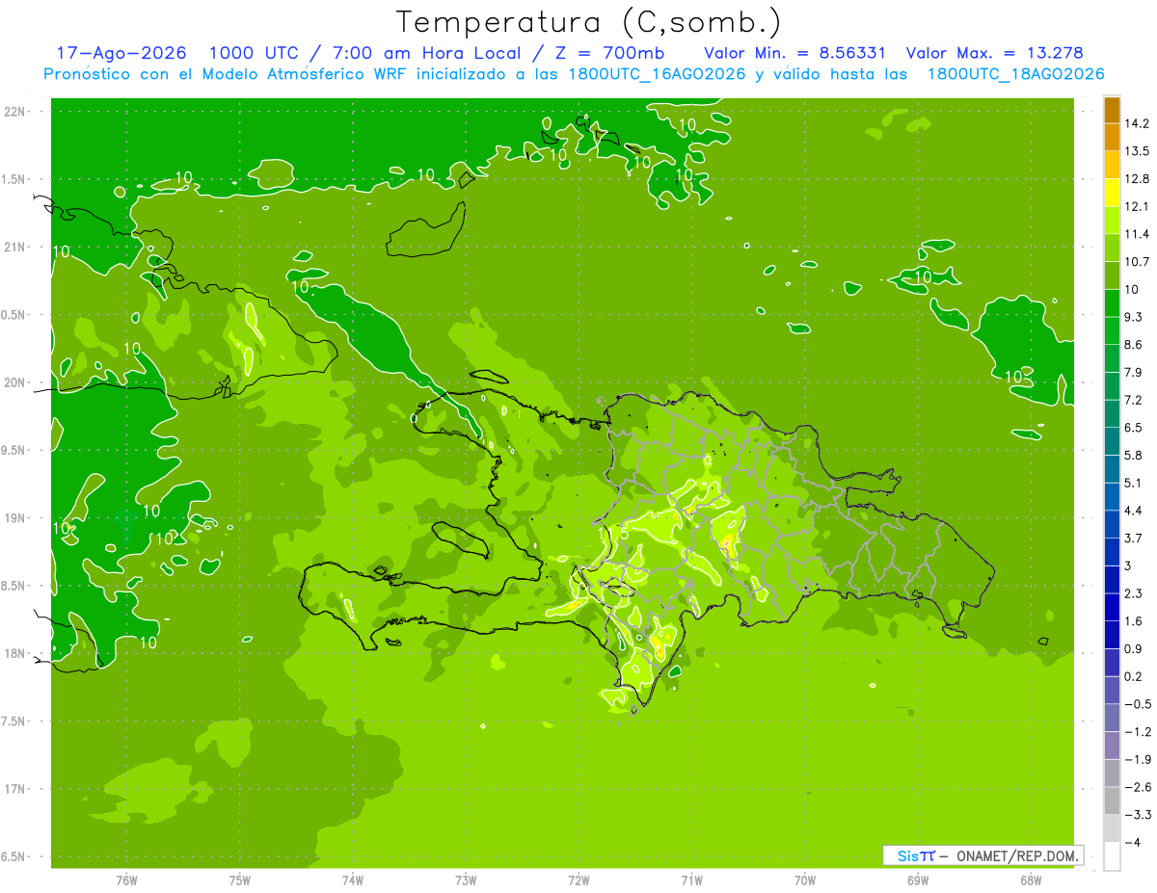Select the '17-Ago-2026' date text
This screenshot has width=1157, height=893.
[x=121, y=53]
